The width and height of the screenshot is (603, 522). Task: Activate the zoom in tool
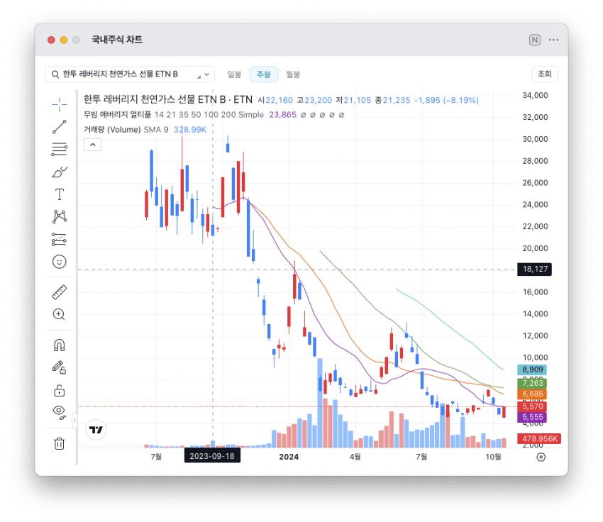59,314
